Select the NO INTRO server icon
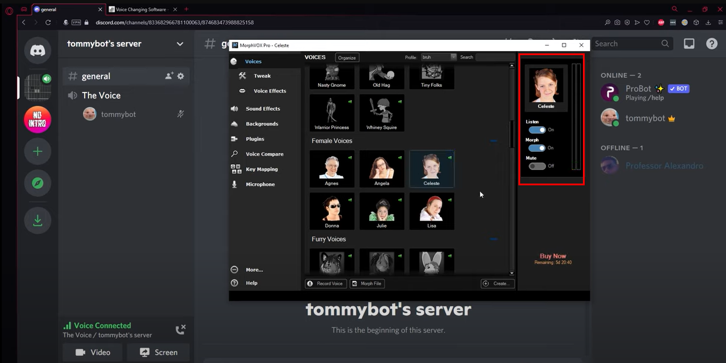The height and width of the screenshot is (363, 726). [x=38, y=120]
